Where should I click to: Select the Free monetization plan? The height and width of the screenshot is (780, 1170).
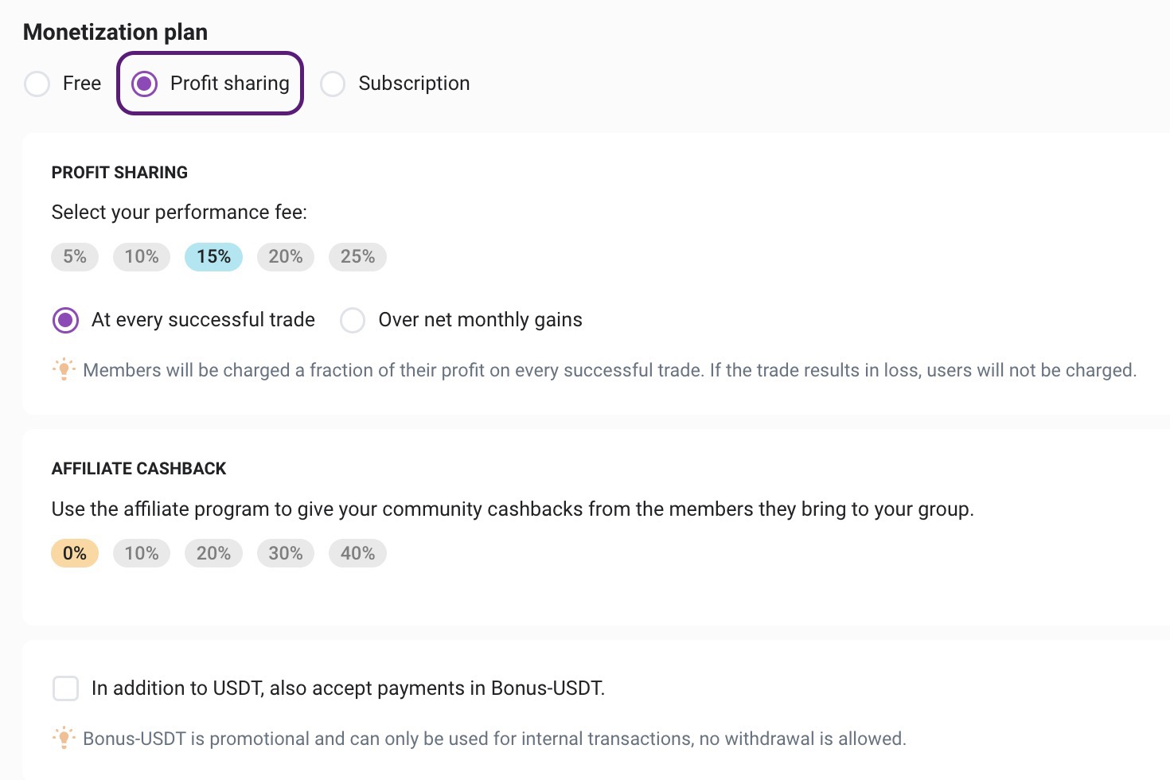tap(37, 84)
